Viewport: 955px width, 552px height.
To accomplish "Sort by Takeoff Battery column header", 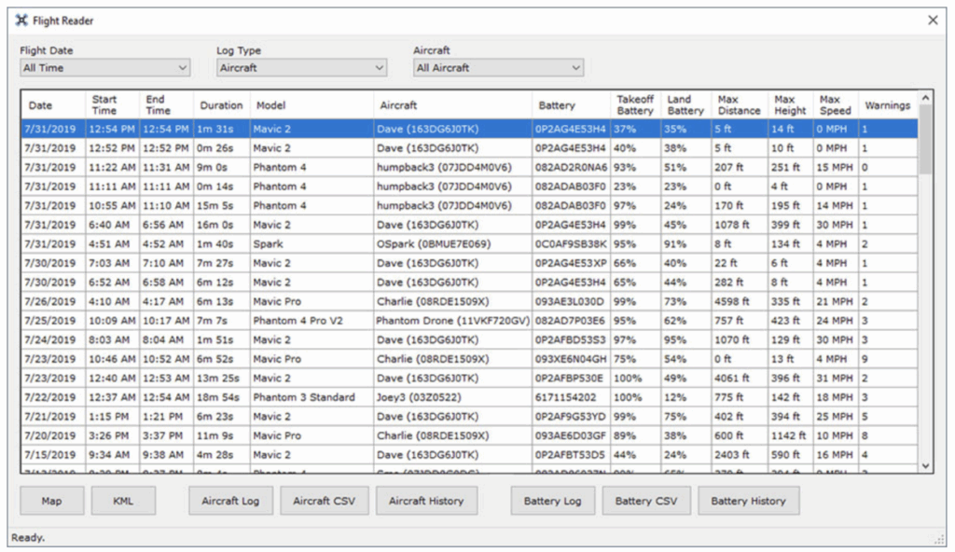I will coord(635,104).
